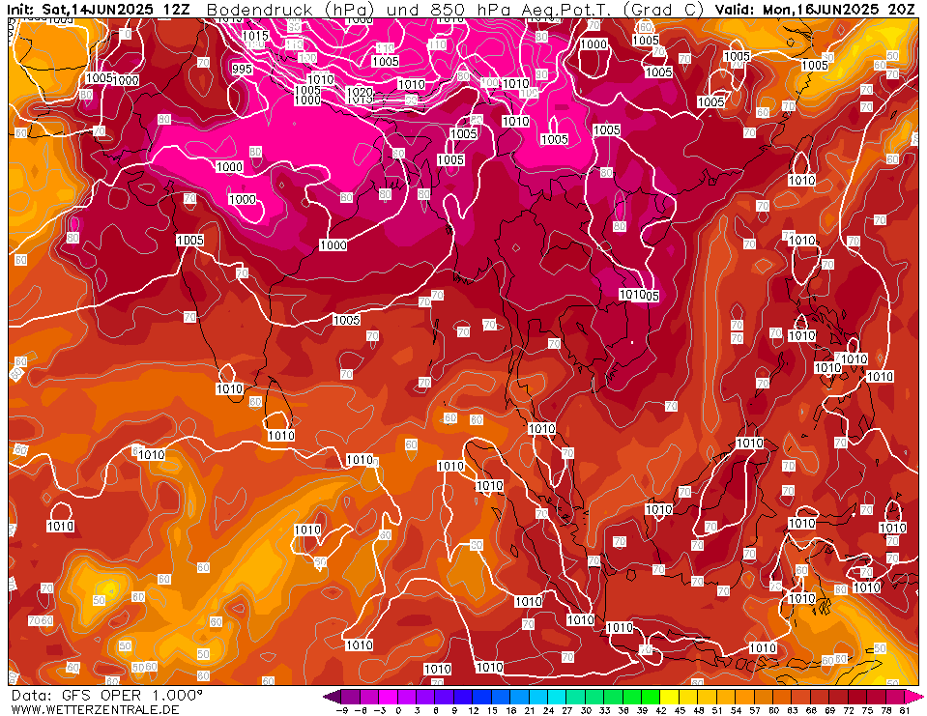Click the 1020 pressure label on map
The height and width of the screenshot is (716, 927).
(x=360, y=92)
